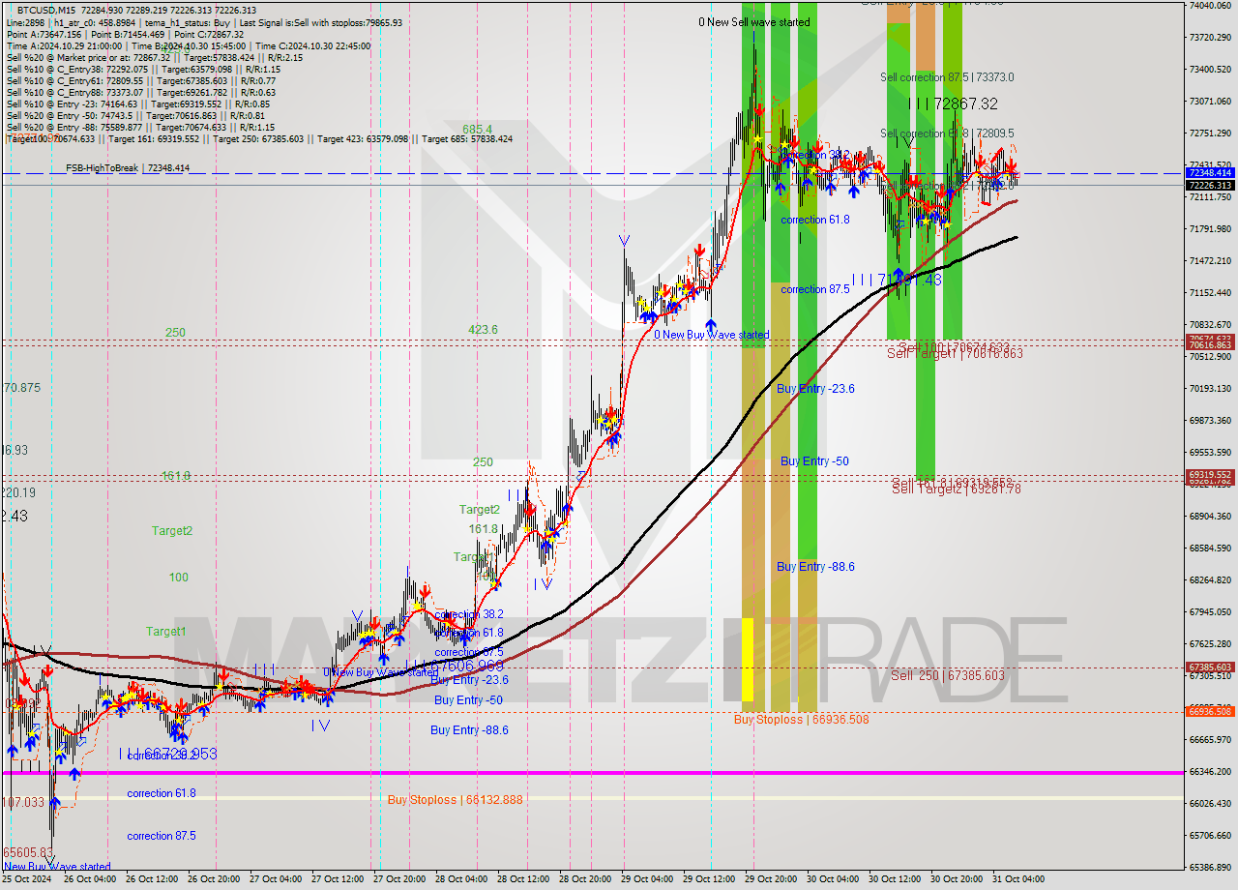Click the green 423.6 Fibonacci label

483,330
